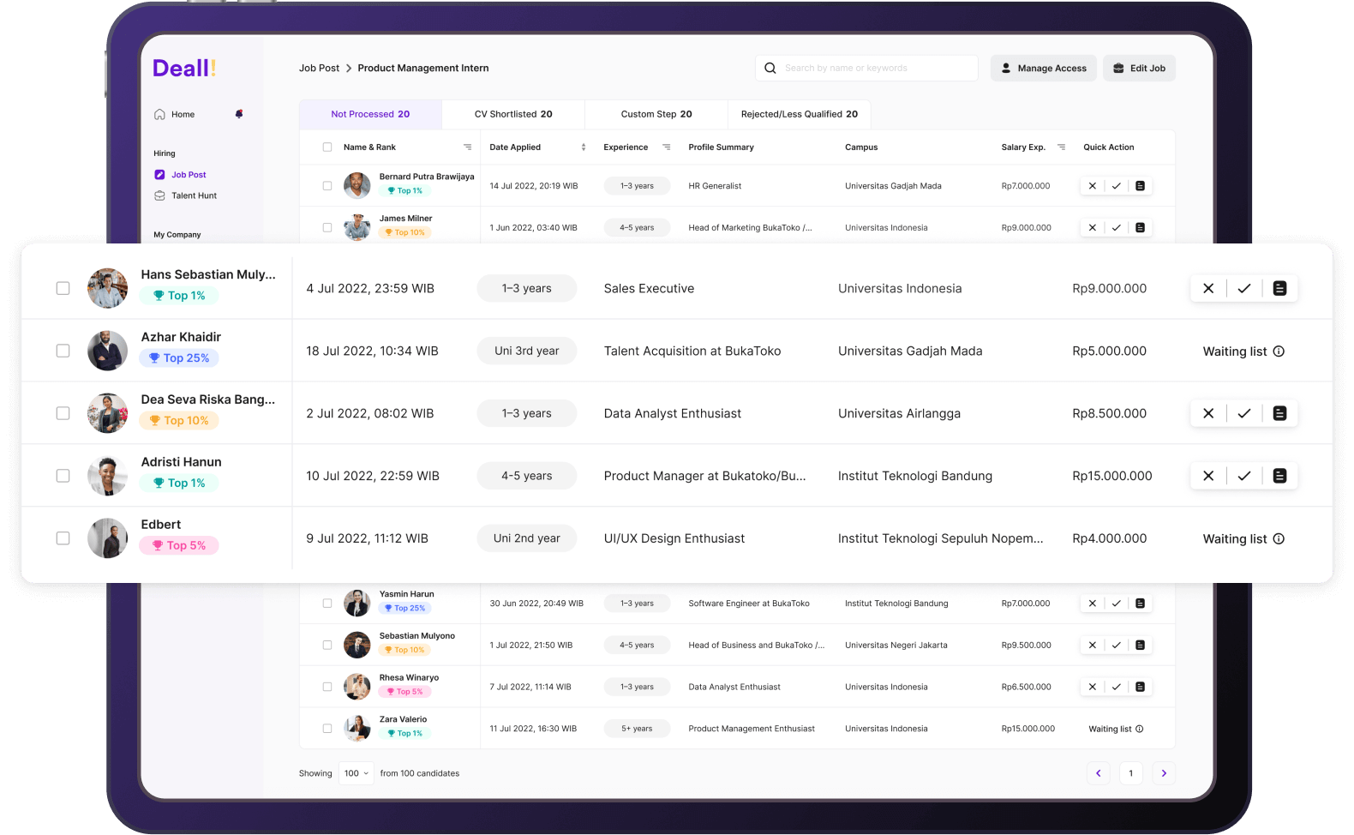Open the Experience column filter
The height and width of the screenshot is (835, 1354).
pos(667,147)
